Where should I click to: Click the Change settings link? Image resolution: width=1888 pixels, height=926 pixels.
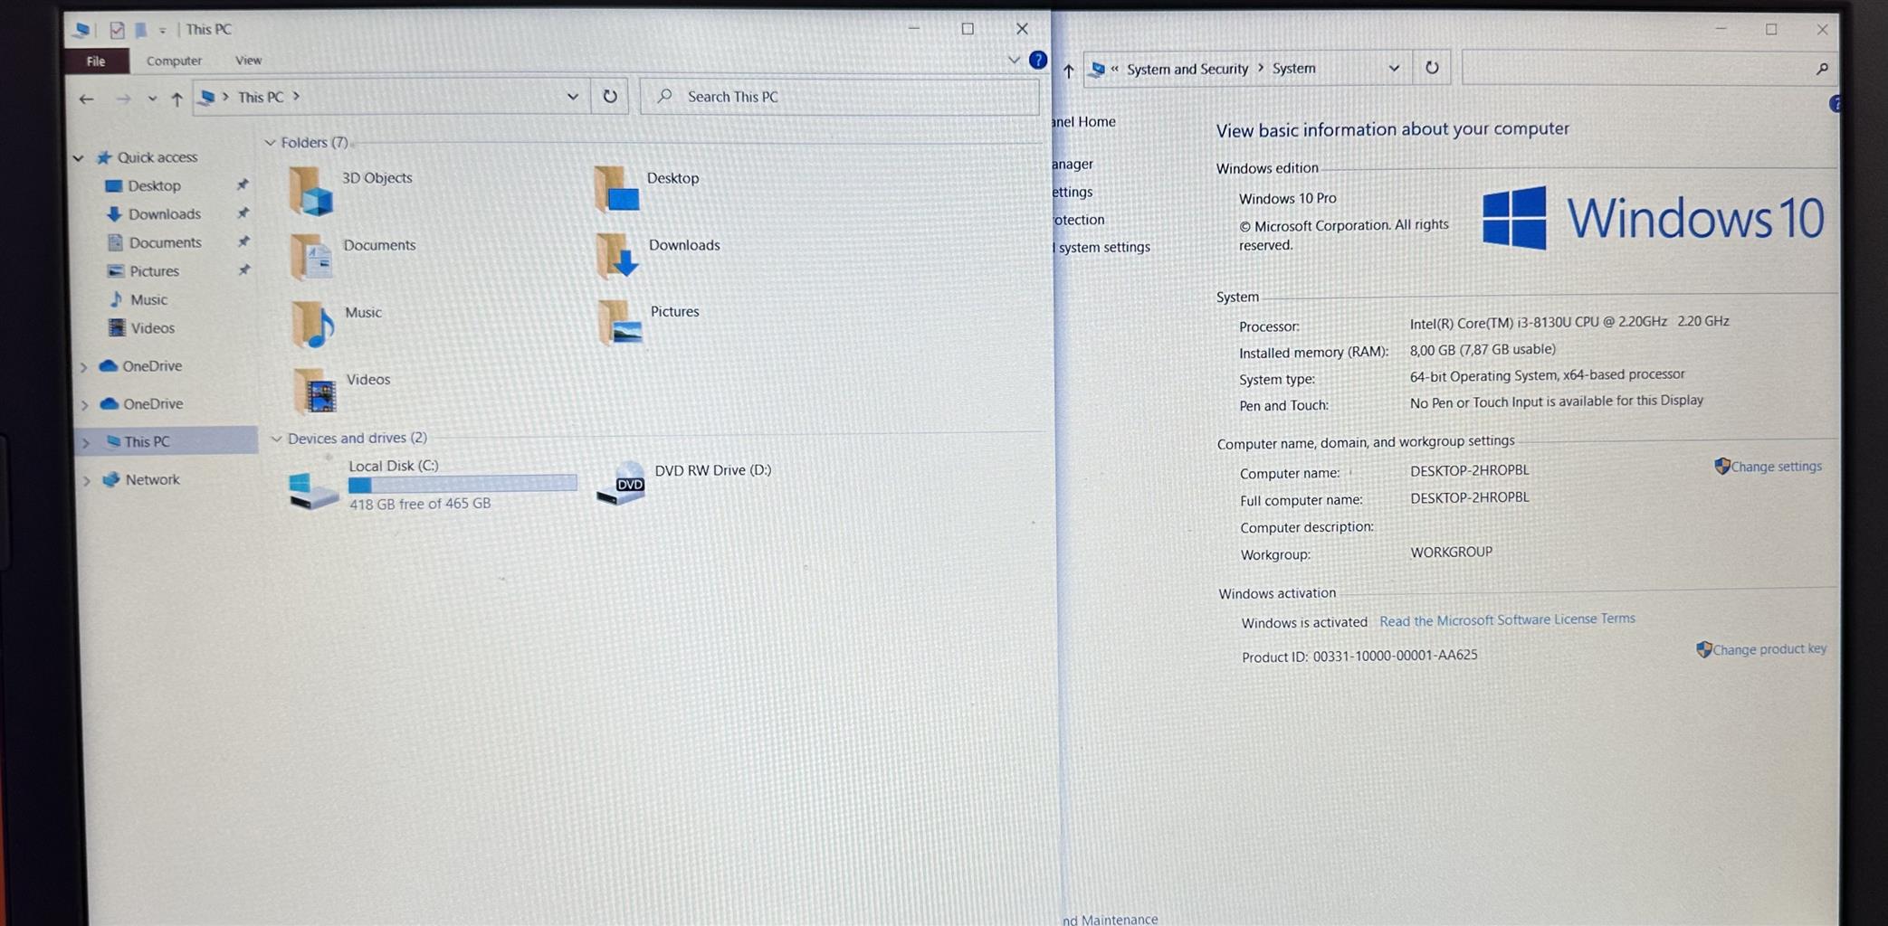coord(1775,467)
